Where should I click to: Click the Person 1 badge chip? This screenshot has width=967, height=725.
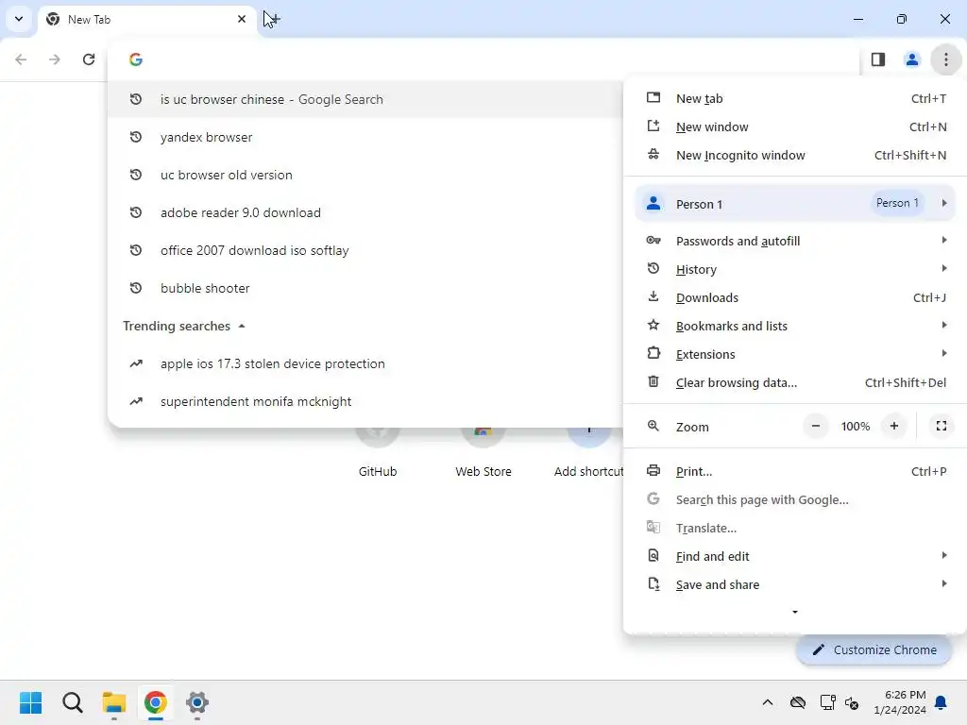[897, 203]
